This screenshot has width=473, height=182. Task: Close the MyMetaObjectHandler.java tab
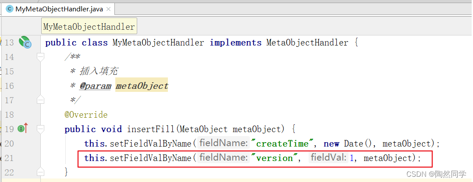108,9
